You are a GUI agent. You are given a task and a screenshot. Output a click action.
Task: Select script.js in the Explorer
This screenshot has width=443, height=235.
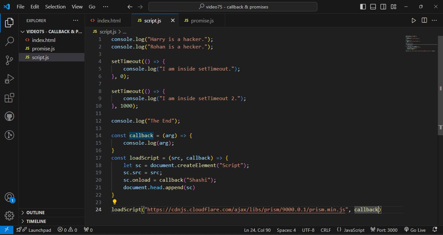click(52, 57)
